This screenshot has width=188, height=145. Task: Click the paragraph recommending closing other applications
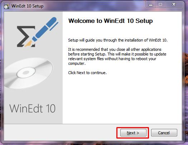(x=117, y=56)
